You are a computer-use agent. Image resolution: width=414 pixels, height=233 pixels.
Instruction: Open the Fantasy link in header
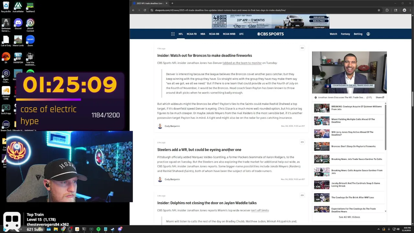[x=345, y=34]
